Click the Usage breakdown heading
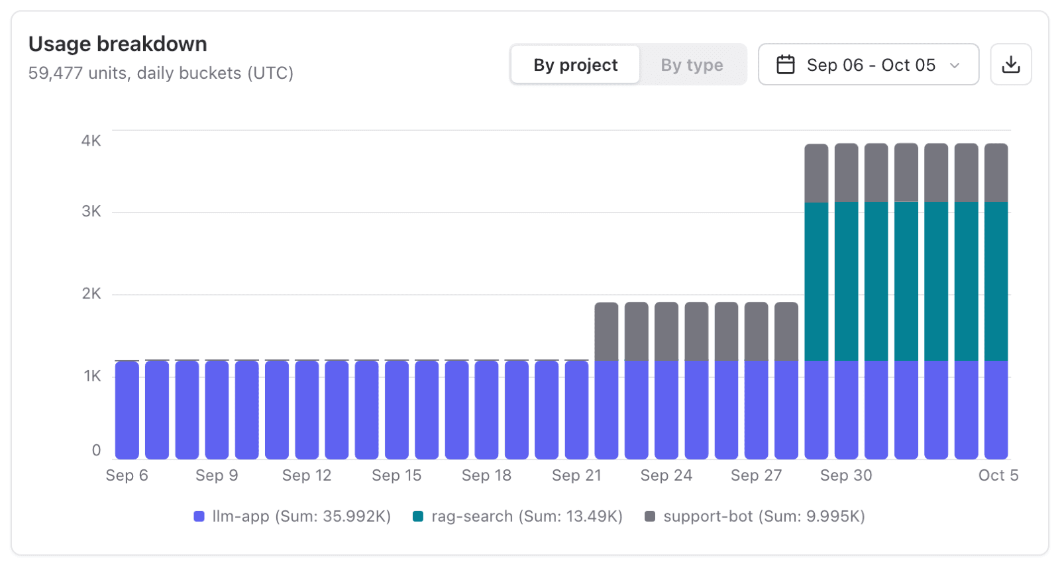This screenshot has height=566, width=1060. [118, 44]
